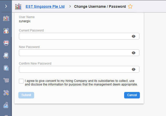
Task: Click the Submit button
Action: point(26,95)
